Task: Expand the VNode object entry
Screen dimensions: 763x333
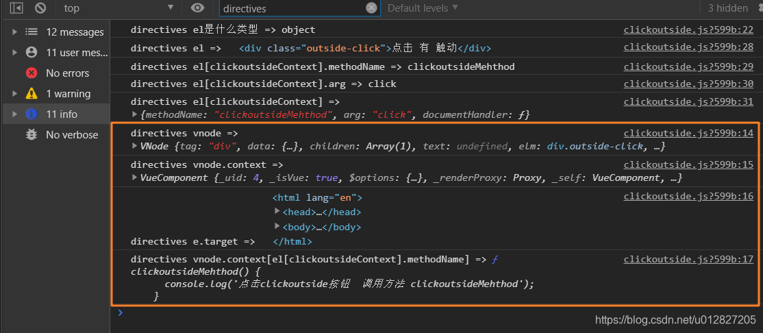Action: tap(135, 146)
